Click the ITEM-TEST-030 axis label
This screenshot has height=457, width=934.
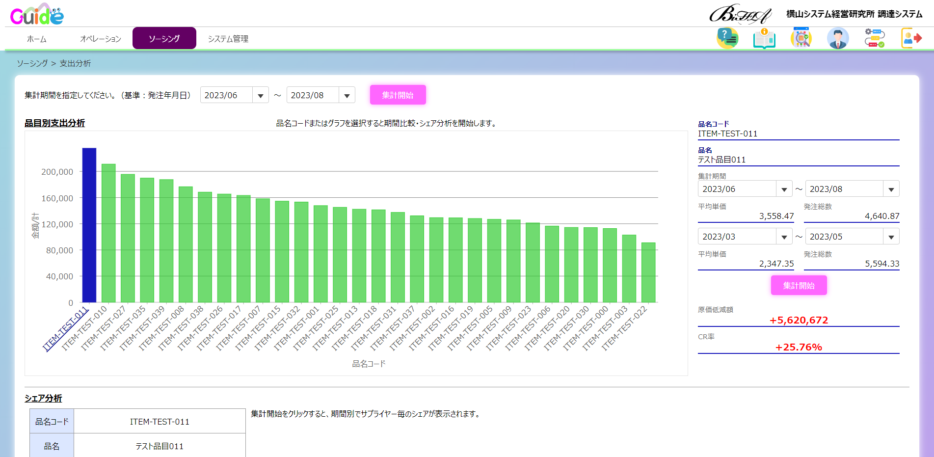566,328
